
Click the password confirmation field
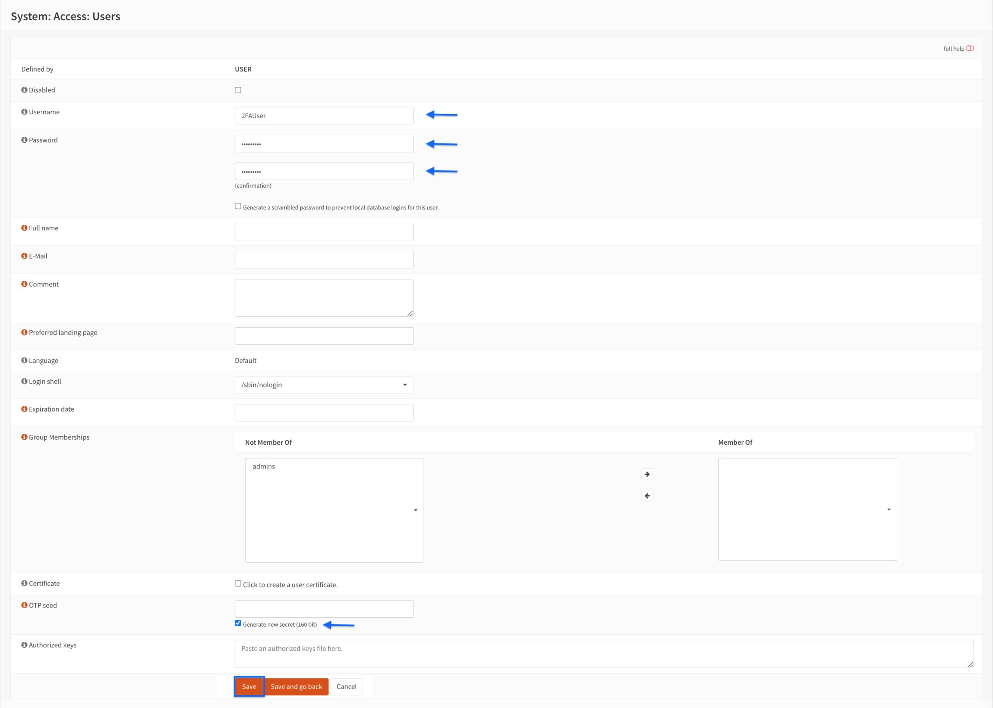pyautogui.click(x=324, y=171)
